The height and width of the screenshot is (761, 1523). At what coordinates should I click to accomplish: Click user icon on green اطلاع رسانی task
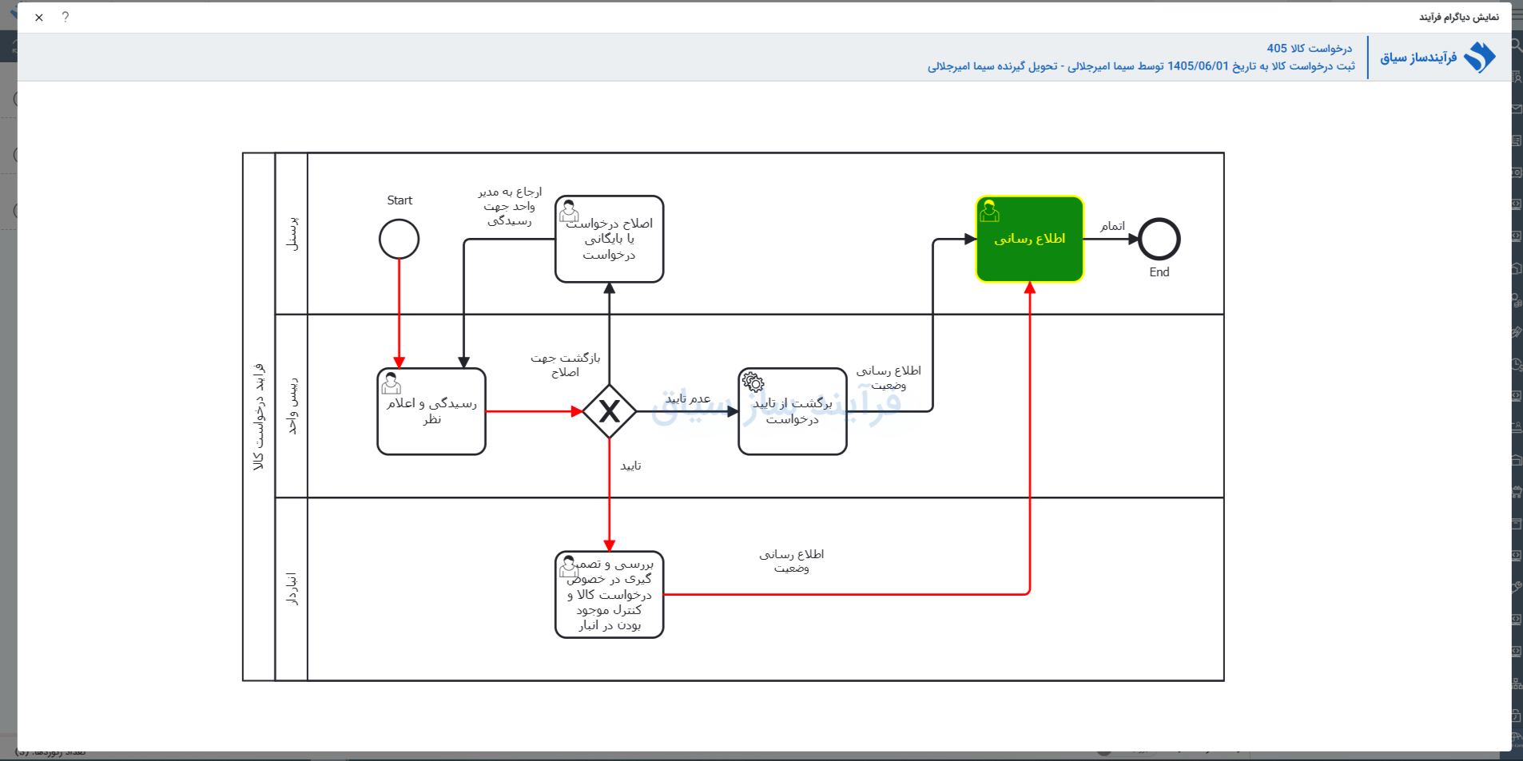click(989, 211)
